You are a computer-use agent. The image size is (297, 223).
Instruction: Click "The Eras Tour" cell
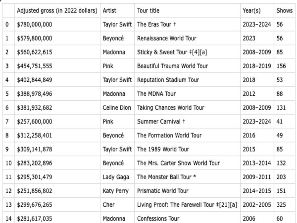point(187,24)
